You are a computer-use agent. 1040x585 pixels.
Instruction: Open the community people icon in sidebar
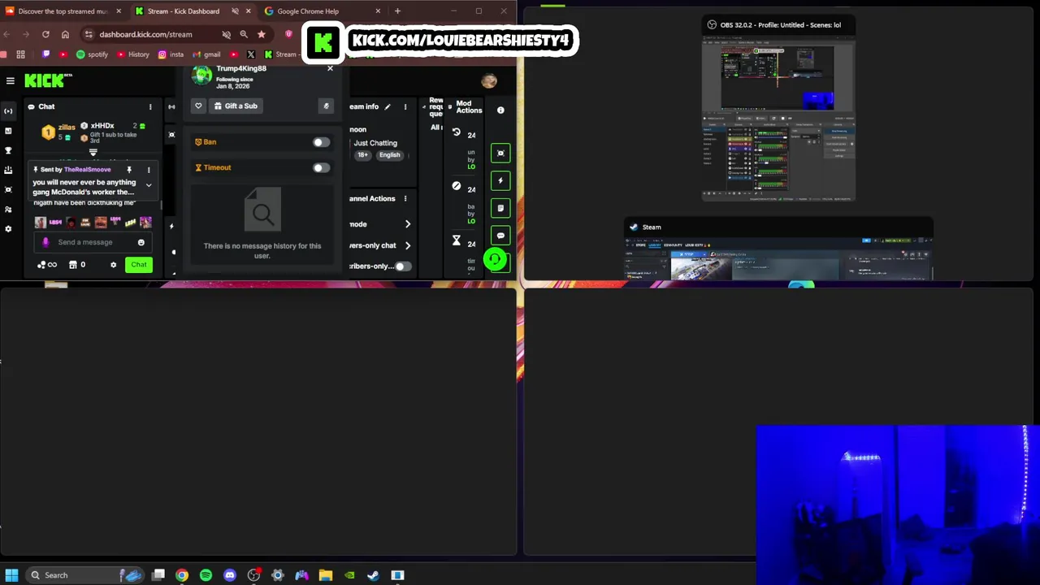(8, 209)
